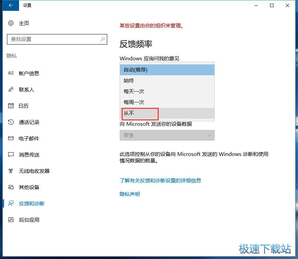Click the Home gear icon
Viewport: 298px width, 259px height.
coord(11,23)
